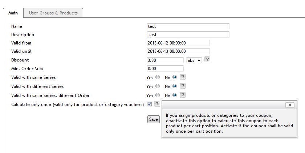This screenshot has height=153, width=305.
Task: Click the Valid until date field
Action: click(x=178, y=51)
